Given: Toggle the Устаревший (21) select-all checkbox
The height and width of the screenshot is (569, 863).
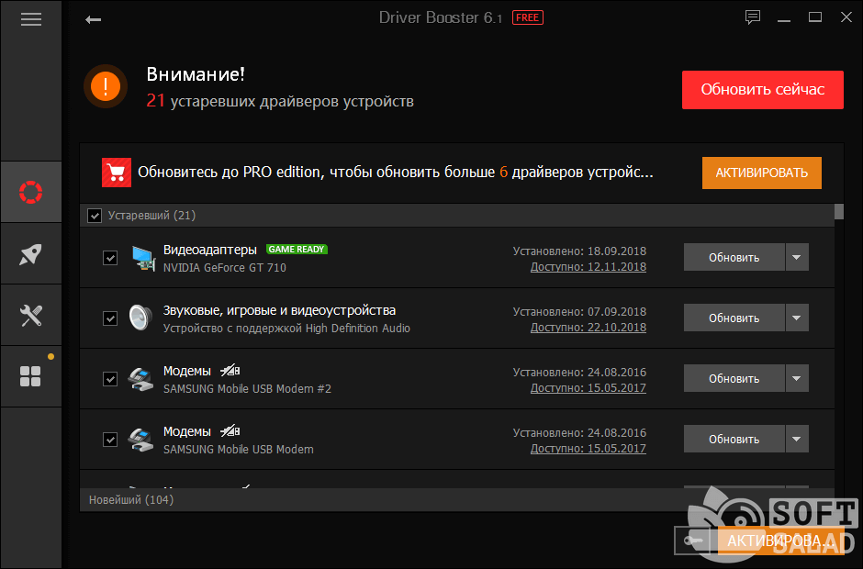Looking at the screenshot, I should click(x=95, y=216).
